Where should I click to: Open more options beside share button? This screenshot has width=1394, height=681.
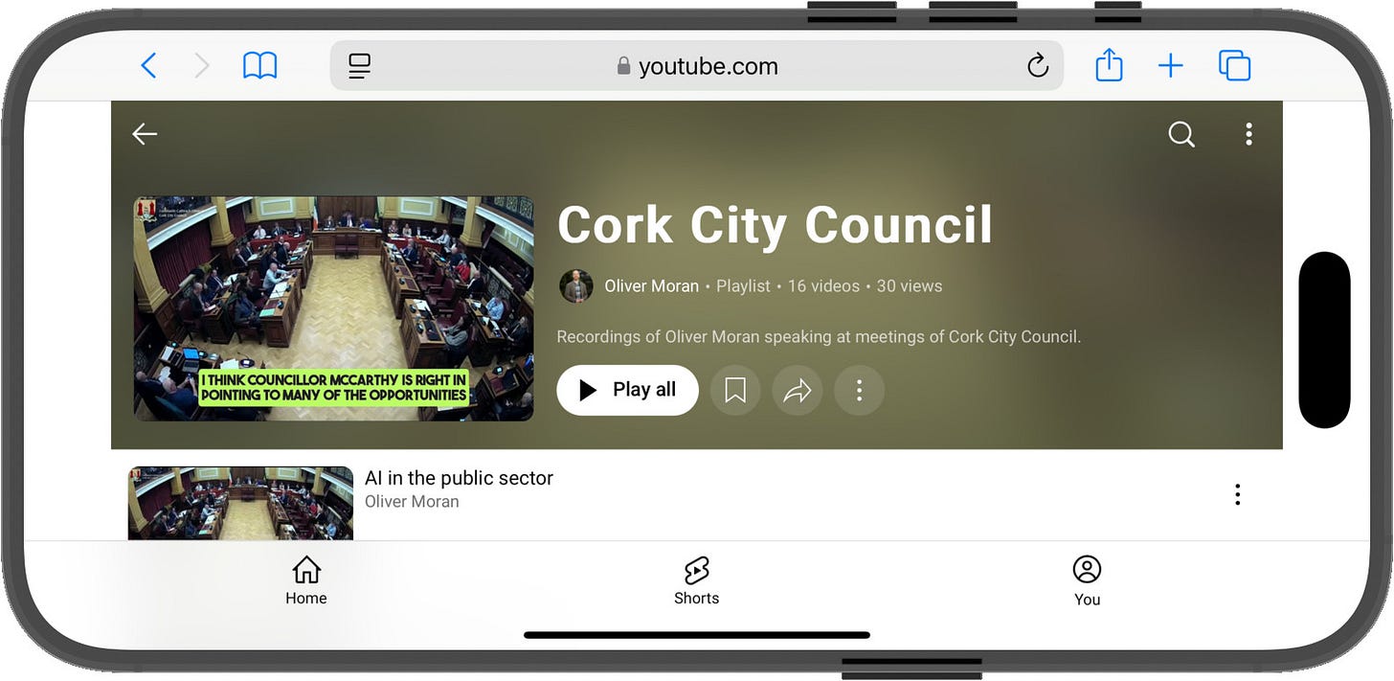pos(859,390)
